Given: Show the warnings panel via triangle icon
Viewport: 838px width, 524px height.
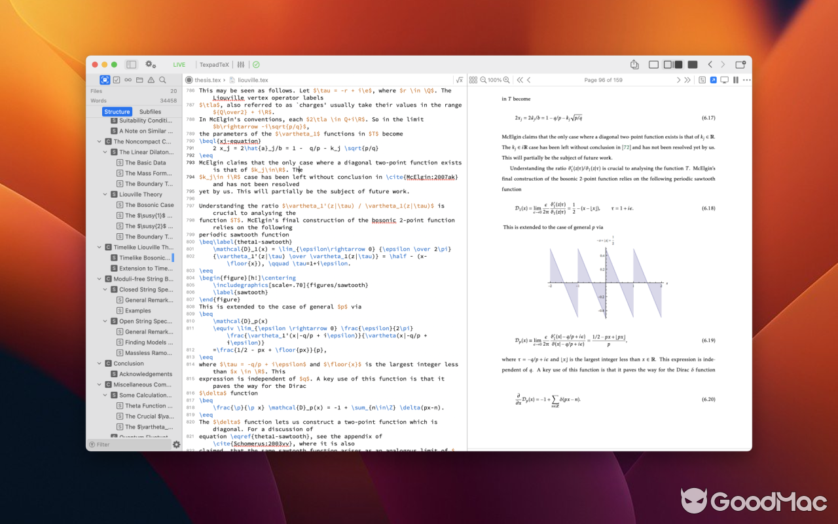Looking at the screenshot, I should [151, 80].
